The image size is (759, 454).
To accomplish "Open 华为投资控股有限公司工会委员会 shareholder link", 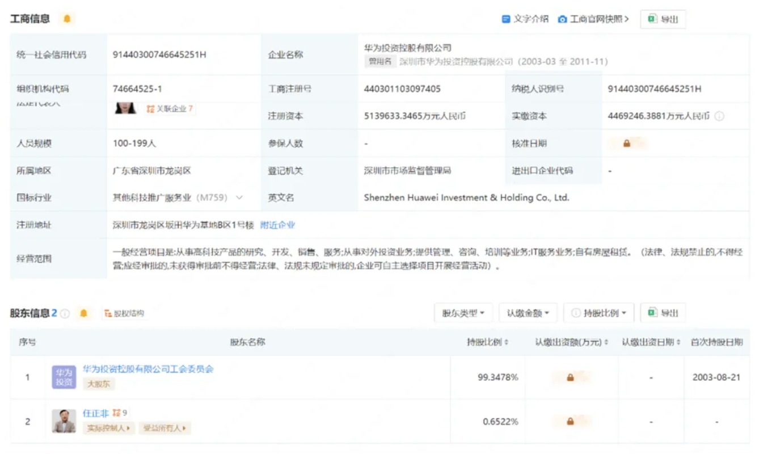I will coord(148,369).
